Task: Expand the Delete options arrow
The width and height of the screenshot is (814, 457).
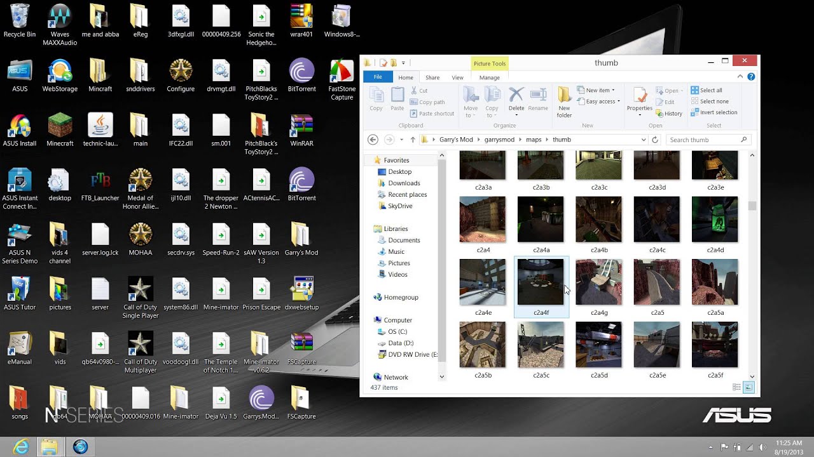Action: 516,116
